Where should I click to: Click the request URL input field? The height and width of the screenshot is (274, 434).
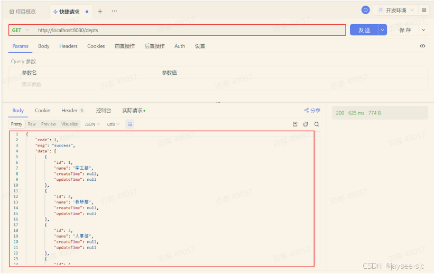pyautogui.click(x=190, y=30)
